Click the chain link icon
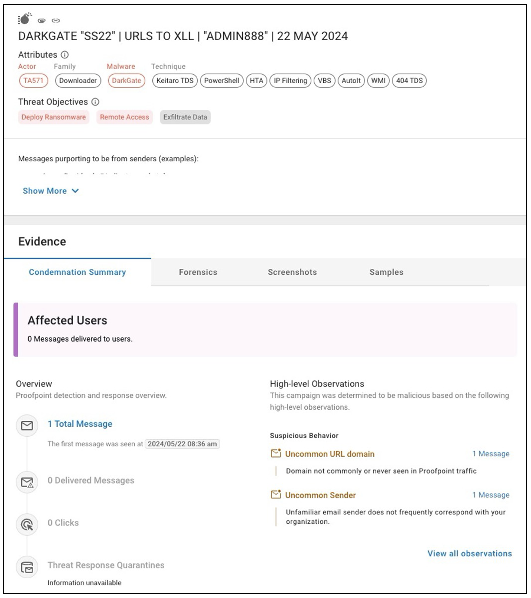 [x=56, y=21]
